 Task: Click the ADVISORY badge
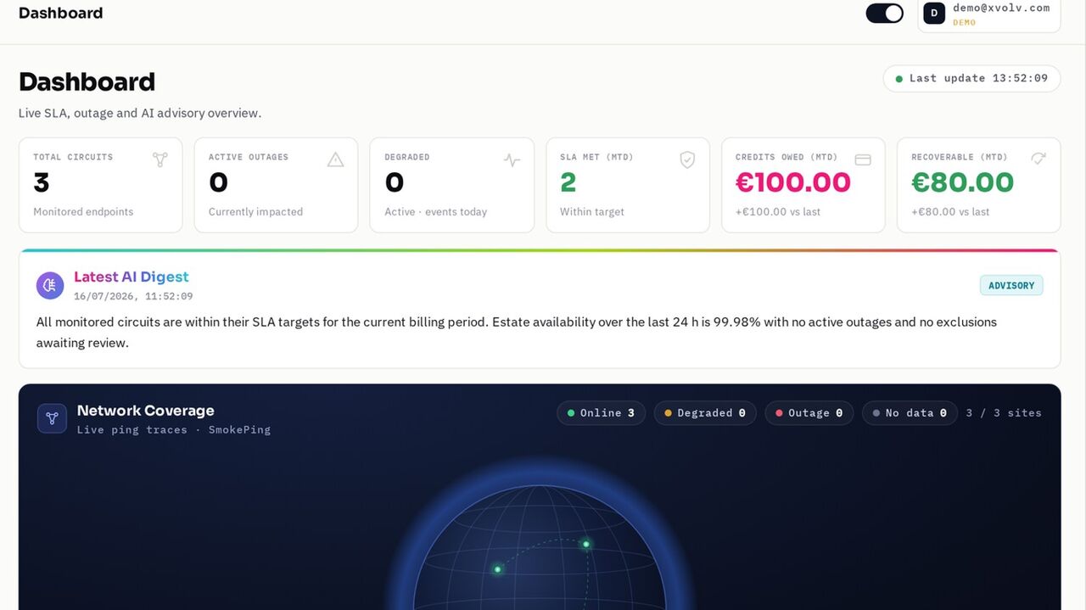(x=1011, y=286)
